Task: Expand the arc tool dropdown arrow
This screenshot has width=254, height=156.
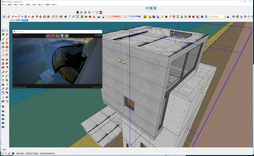Action: coord(22,17)
